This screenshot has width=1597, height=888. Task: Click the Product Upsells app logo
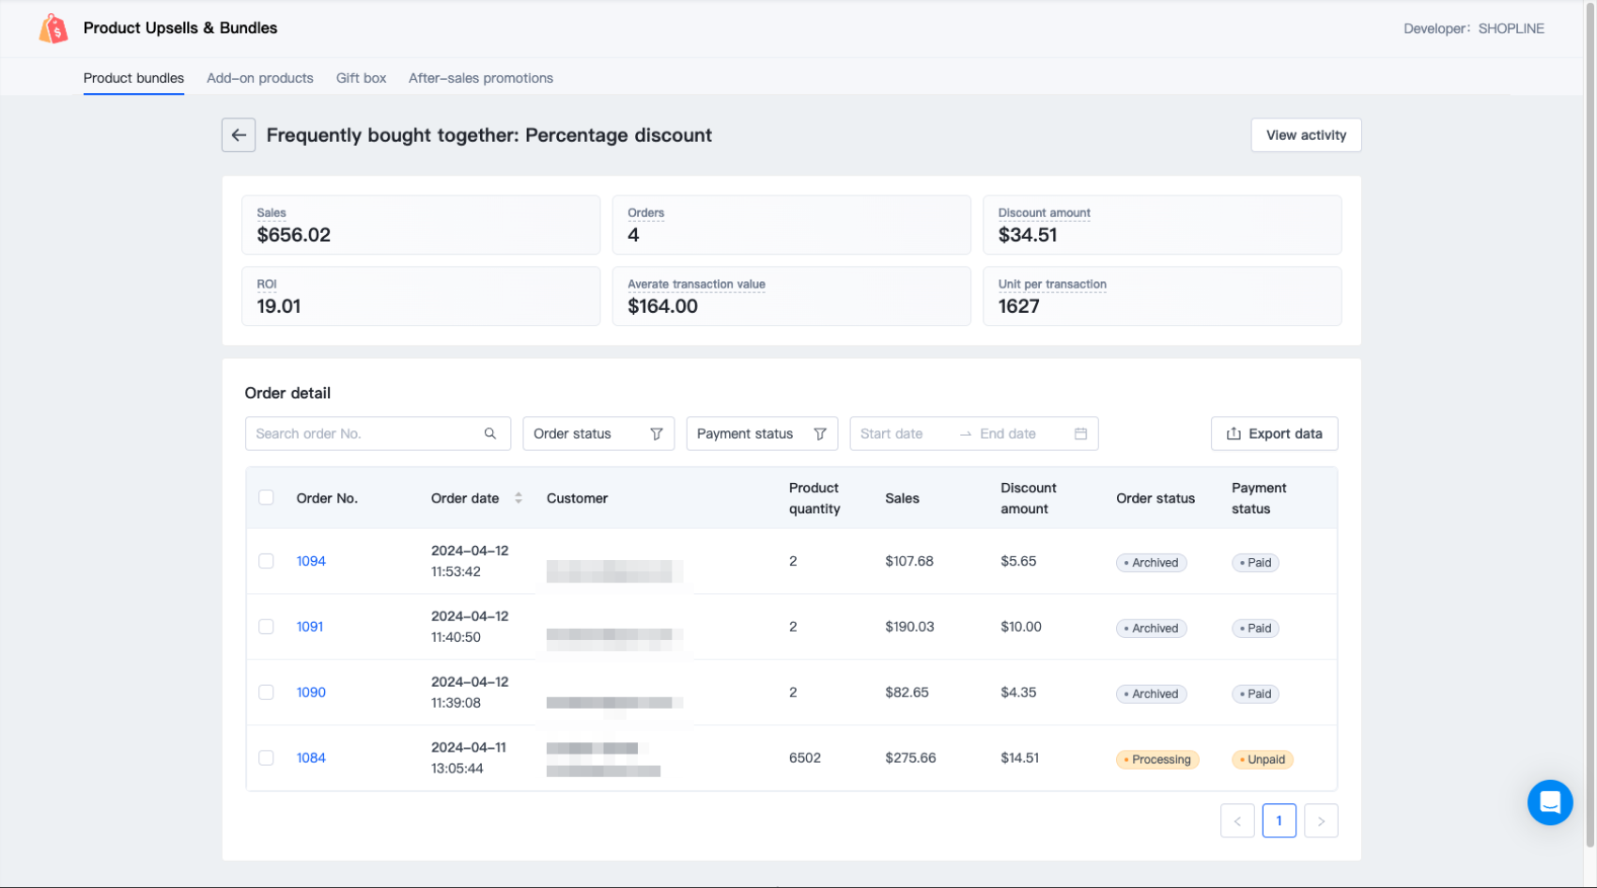[54, 29]
